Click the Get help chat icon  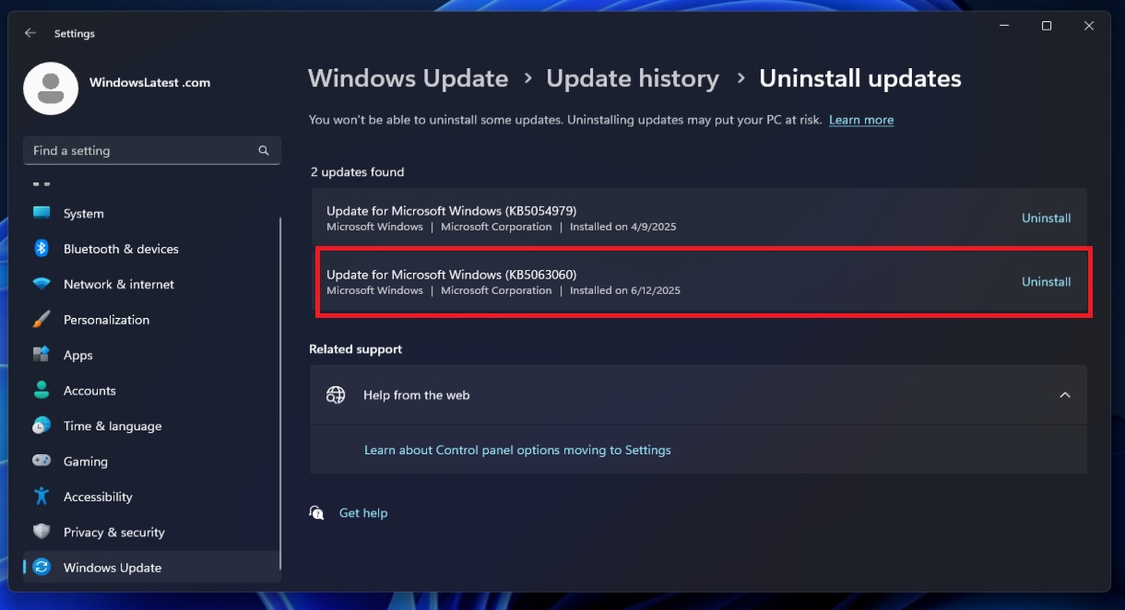(317, 512)
